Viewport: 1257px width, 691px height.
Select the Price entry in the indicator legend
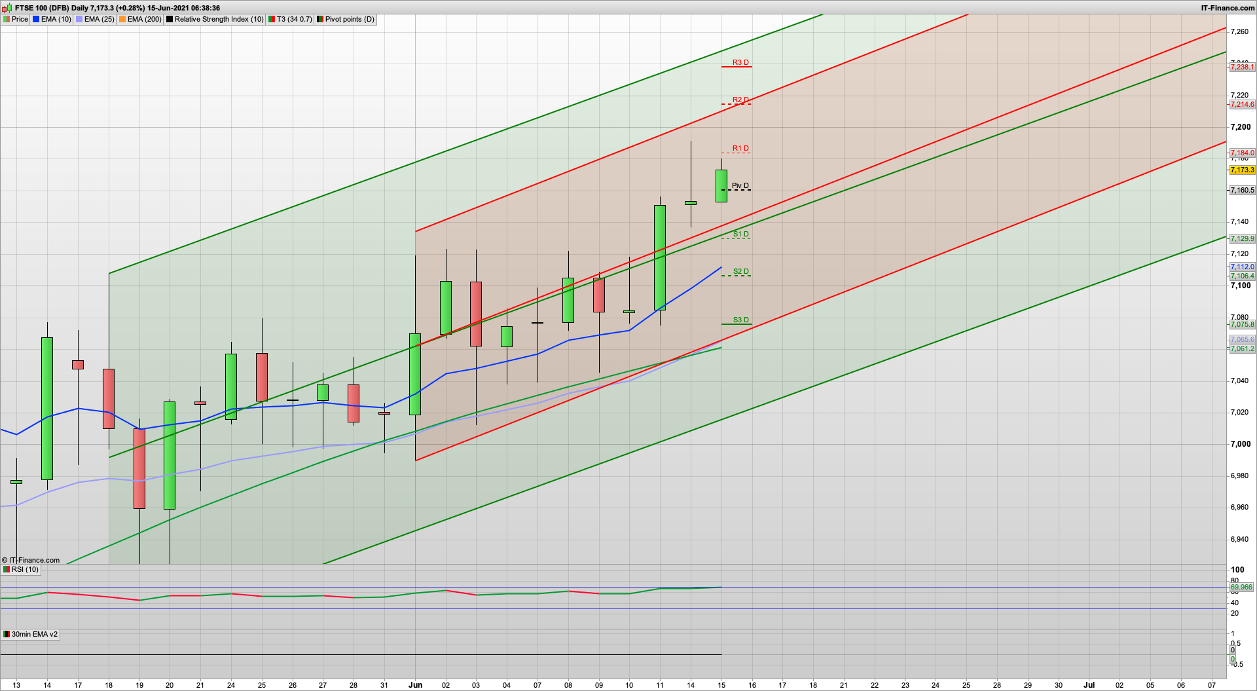[x=19, y=20]
